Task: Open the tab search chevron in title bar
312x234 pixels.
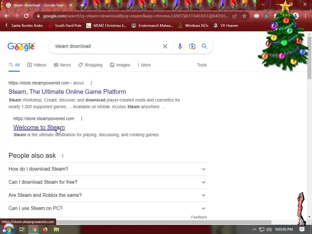Action: [x=263, y=4]
